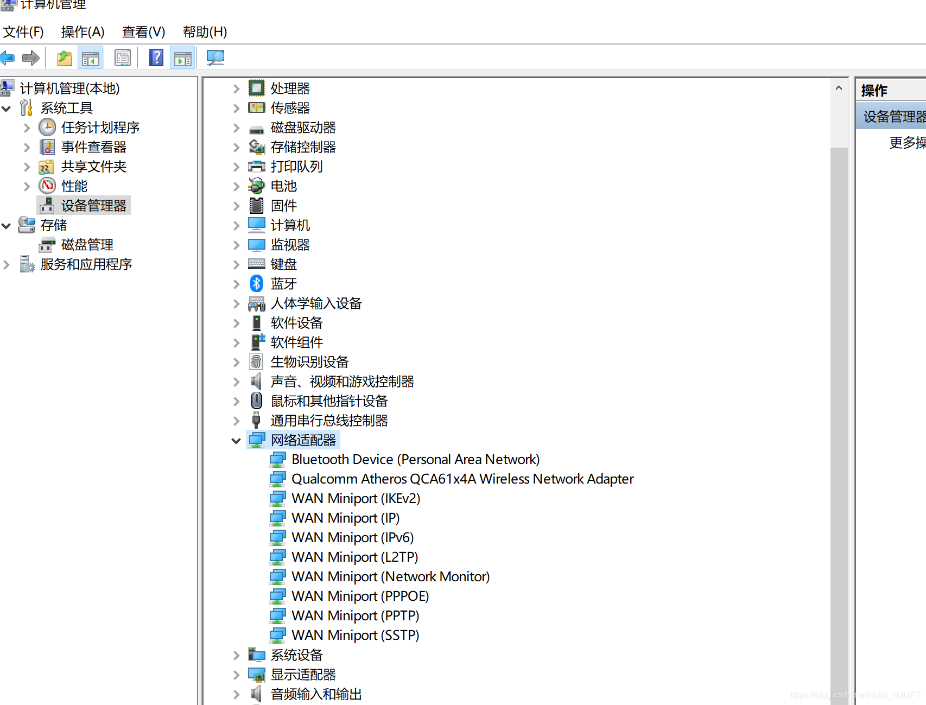The height and width of the screenshot is (705, 926).
Task: Open the 帮助(H) menu
Action: tap(205, 32)
